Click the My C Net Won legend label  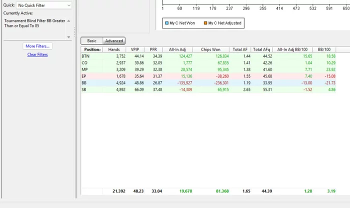[182, 23]
